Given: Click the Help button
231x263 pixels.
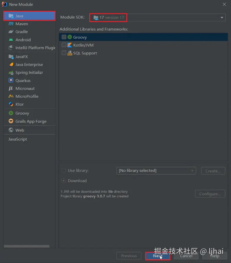Looking at the screenshot, I should click(x=215, y=256).
